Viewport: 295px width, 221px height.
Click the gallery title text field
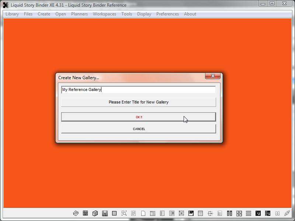[139, 90]
